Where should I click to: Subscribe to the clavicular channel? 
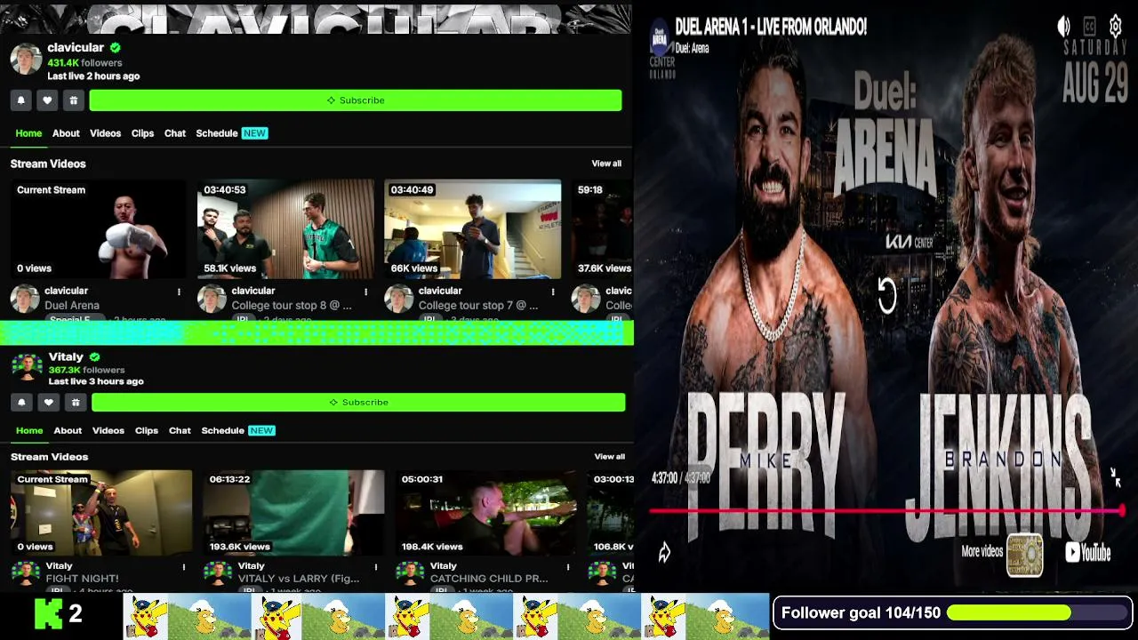click(x=356, y=100)
